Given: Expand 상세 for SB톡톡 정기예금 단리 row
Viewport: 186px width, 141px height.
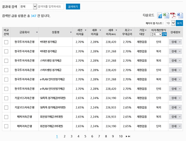Looking at the screenshot, I should [x=175, y=98].
